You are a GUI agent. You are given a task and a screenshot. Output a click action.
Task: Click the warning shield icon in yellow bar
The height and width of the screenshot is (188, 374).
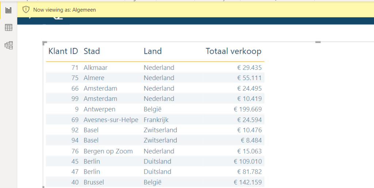point(26,10)
